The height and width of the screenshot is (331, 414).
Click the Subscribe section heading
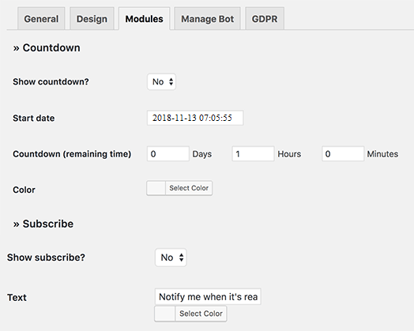[43, 224]
